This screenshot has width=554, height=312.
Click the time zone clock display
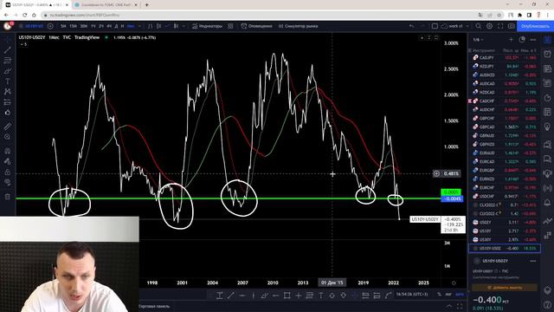pos(412,295)
